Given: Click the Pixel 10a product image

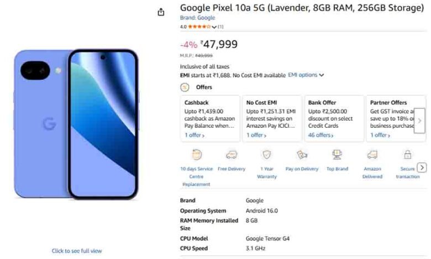Looking at the screenshot, I should (x=76, y=124).
